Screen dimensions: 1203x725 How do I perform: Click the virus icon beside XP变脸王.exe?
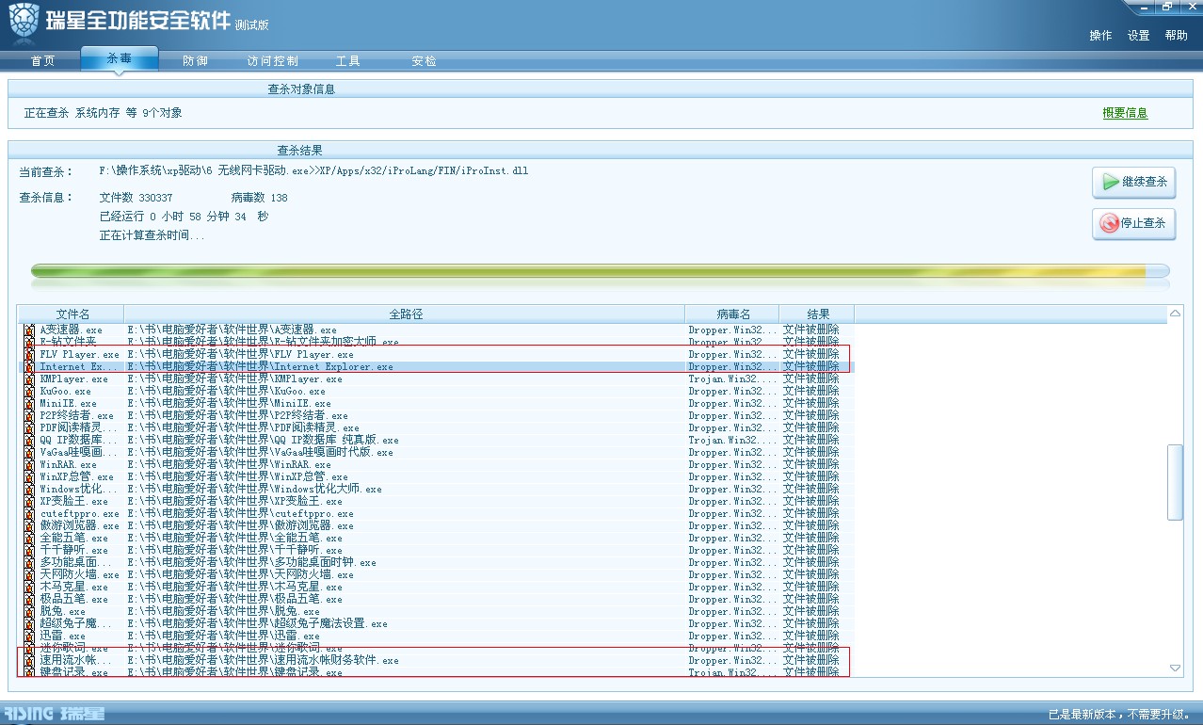tap(29, 502)
